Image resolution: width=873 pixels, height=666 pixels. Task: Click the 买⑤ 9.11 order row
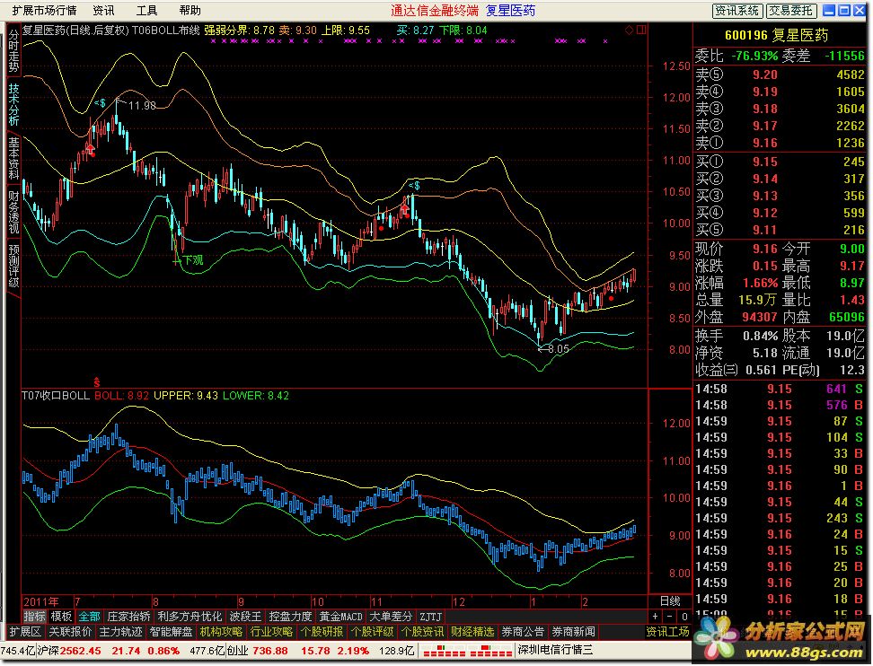point(780,230)
